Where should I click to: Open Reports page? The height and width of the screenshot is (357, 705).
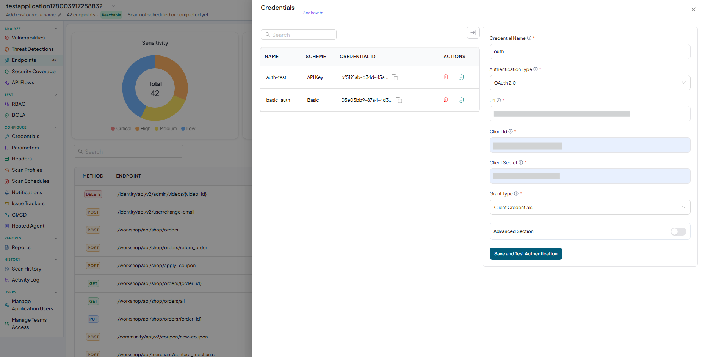click(21, 248)
